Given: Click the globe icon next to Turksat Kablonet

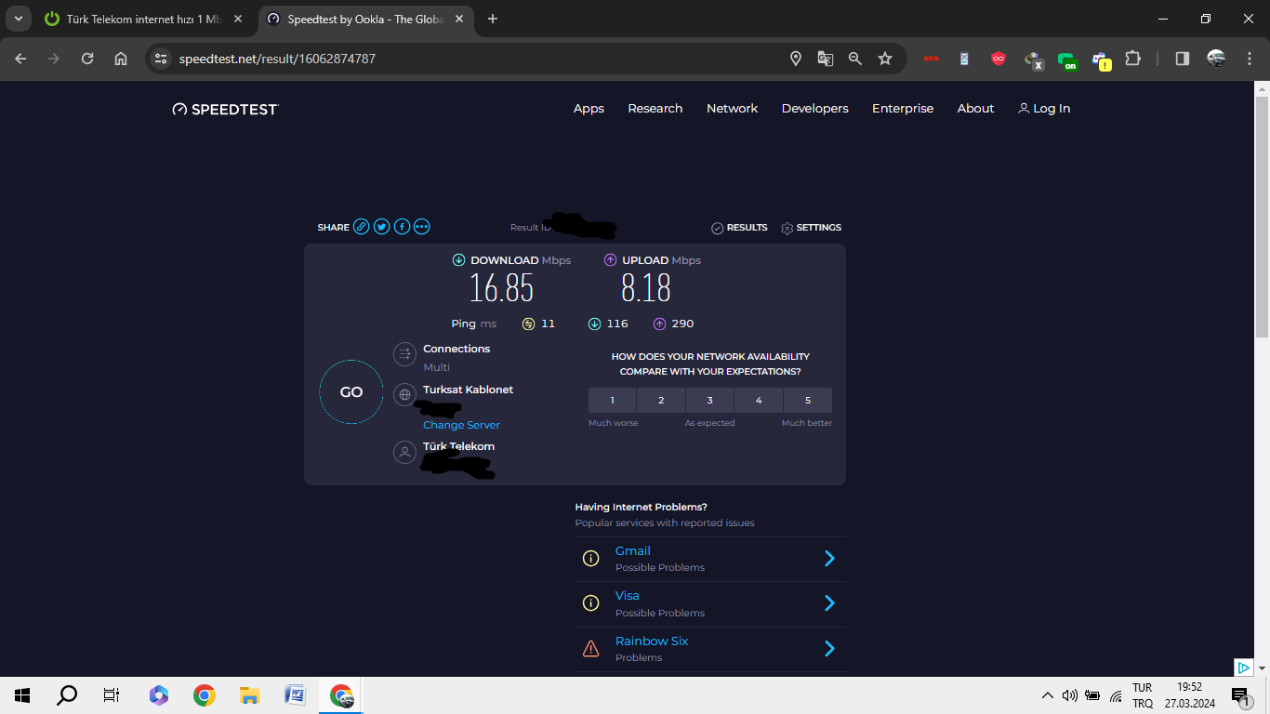Looking at the screenshot, I should (x=404, y=395).
